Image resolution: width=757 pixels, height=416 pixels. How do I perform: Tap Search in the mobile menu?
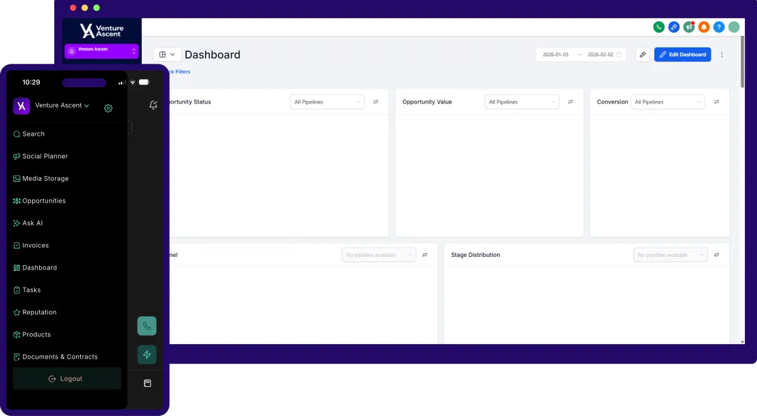point(29,134)
